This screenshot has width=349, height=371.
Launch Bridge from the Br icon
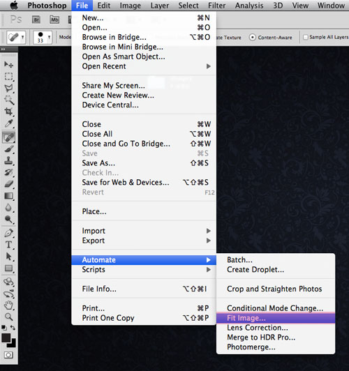point(36,20)
